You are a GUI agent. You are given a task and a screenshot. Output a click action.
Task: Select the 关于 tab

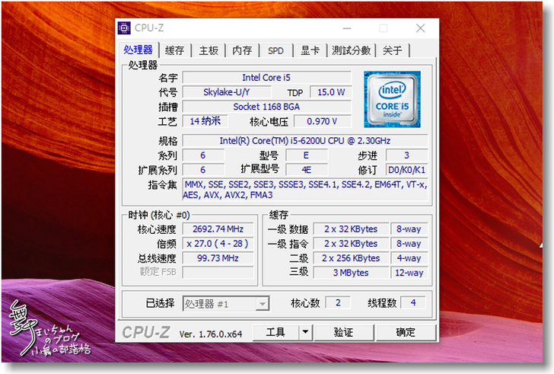(393, 50)
